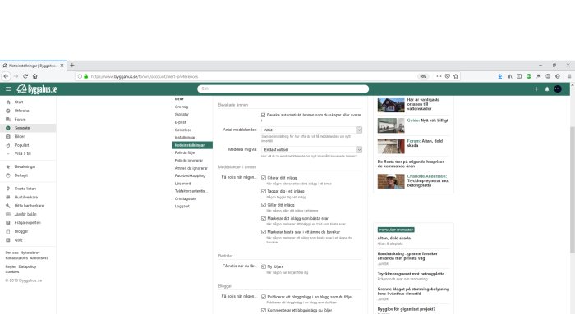This screenshot has height=314, width=575.
Task: Click the Bevakningar star icon in sidebar
Action: tap(8, 167)
